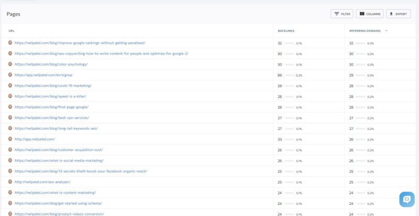Click favicon beside color-psychology URL

coord(10,64)
